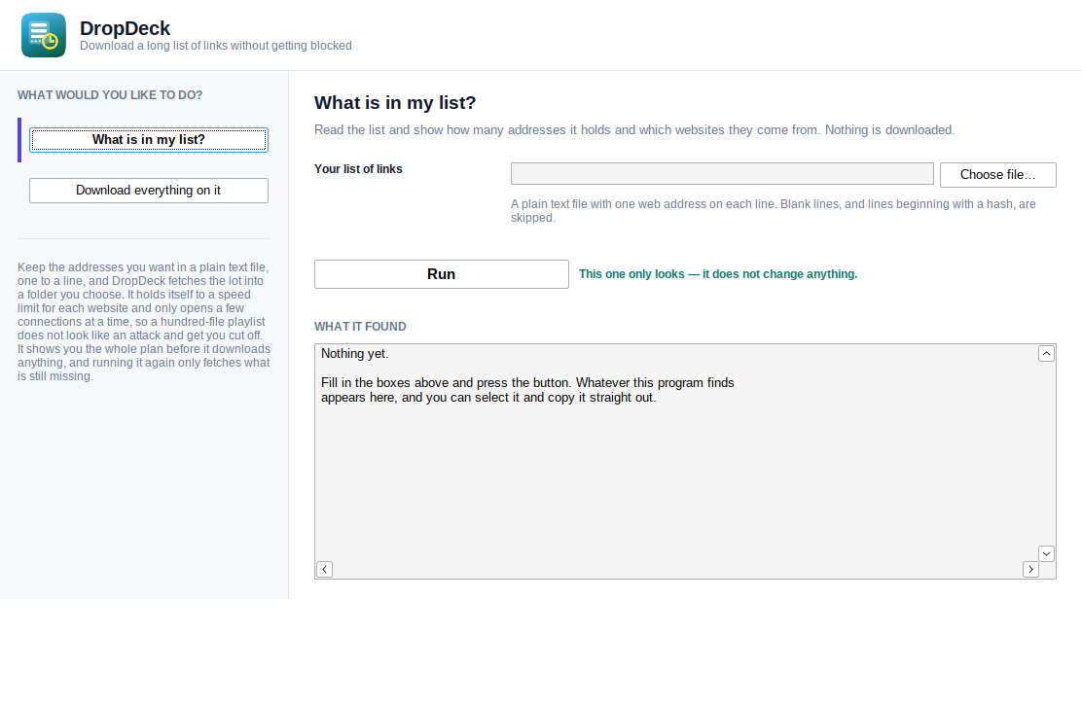Screen dimensions: 1082x706
Task: Select the "What is in my list?" option
Action: [148, 140]
